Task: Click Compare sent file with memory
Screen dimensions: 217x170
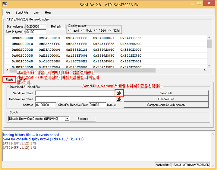Action: tap(166, 105)
